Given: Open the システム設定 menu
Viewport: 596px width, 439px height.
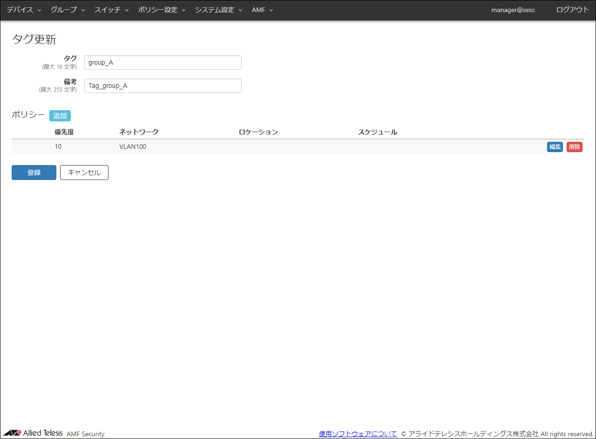Looking at the screenshot, I should (x=218, y=10).
